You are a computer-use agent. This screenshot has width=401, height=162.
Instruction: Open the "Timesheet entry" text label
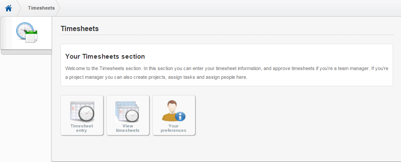coord(82,128)
